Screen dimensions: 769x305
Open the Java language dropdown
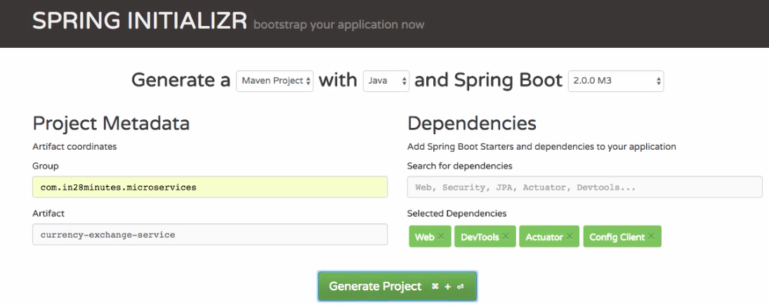coord(386,81)
